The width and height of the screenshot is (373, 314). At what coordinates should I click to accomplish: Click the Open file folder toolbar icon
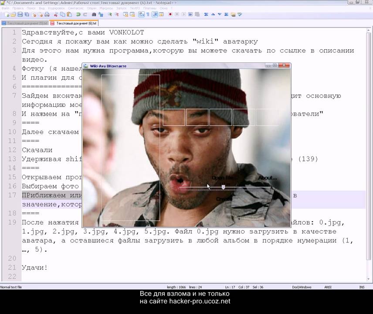tap(14, 14)
